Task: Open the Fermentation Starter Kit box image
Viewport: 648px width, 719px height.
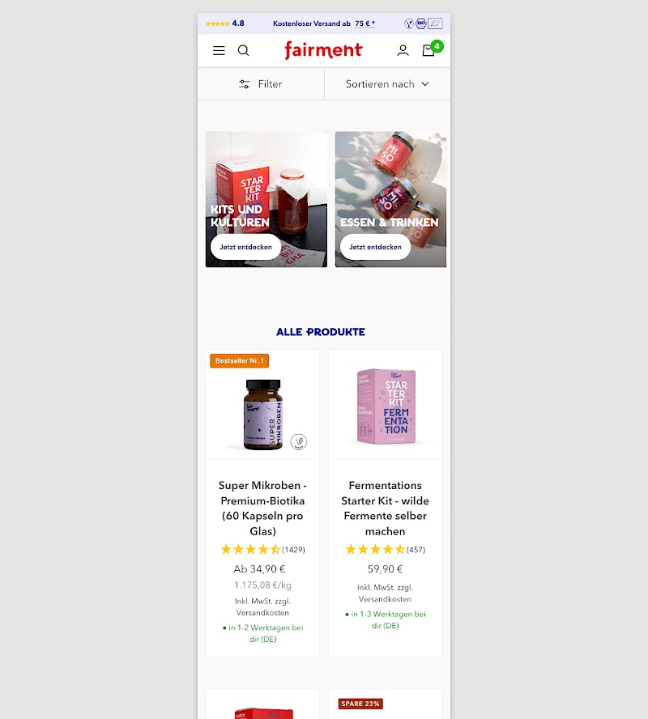Action: (386, 406)
